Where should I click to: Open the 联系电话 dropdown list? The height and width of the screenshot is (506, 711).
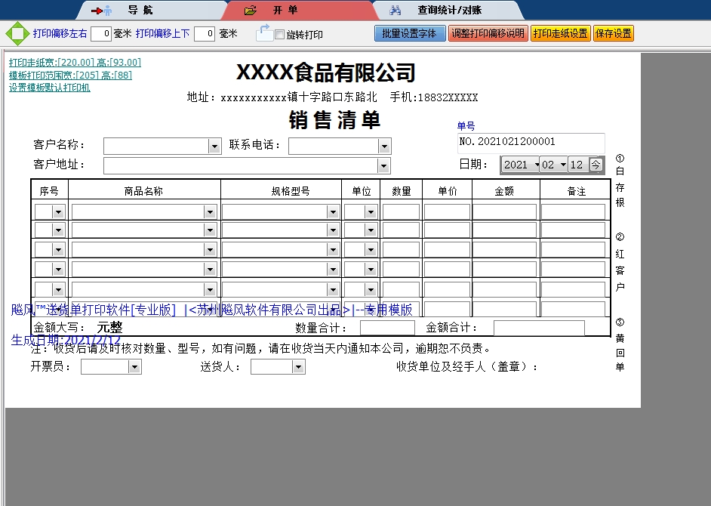[x=384, y=146]
